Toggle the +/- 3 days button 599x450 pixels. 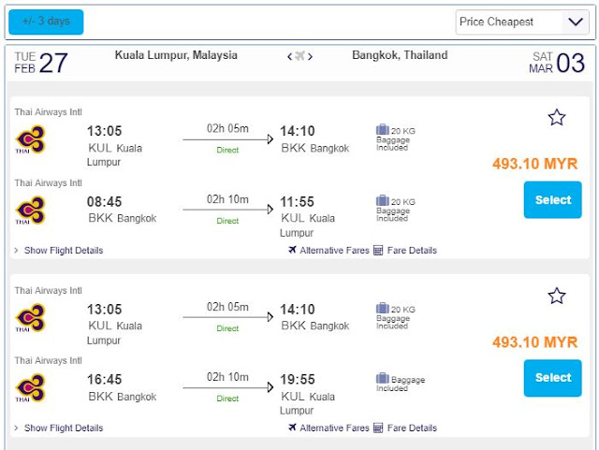coord(46,22)
